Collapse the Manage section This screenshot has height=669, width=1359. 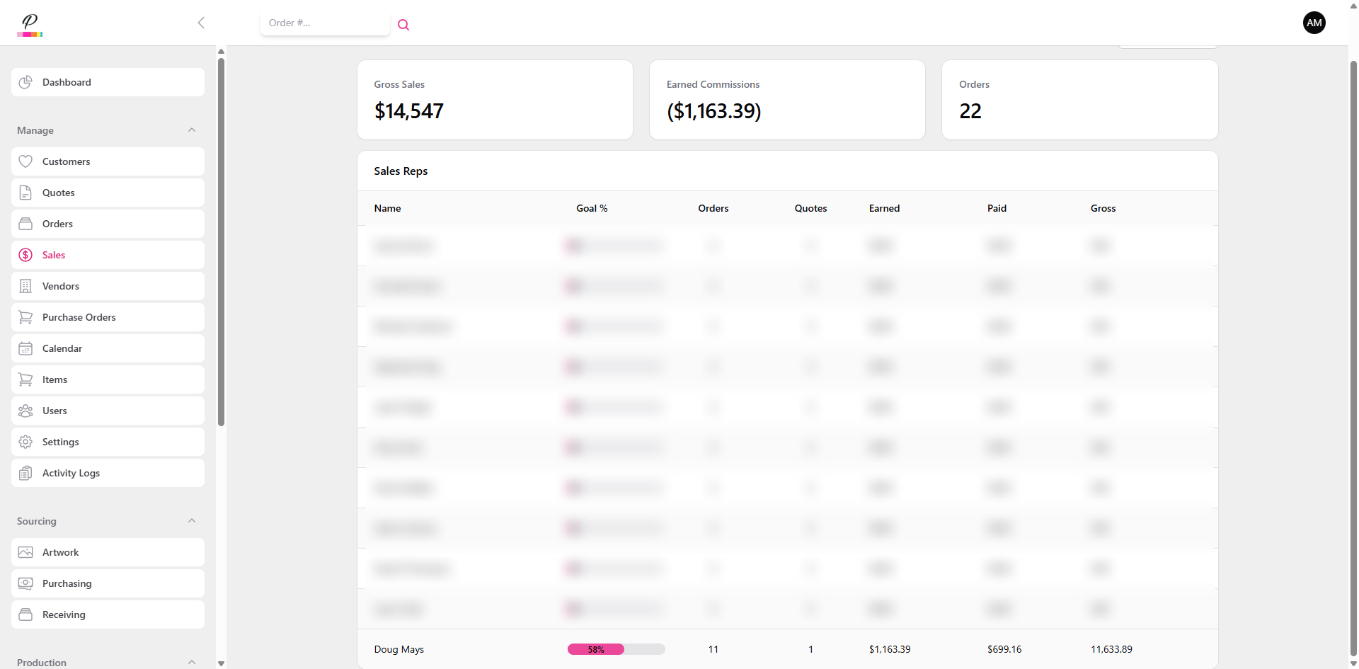(192, 130)
